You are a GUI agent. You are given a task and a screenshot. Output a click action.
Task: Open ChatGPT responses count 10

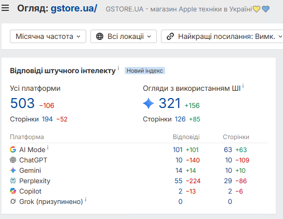179,160
